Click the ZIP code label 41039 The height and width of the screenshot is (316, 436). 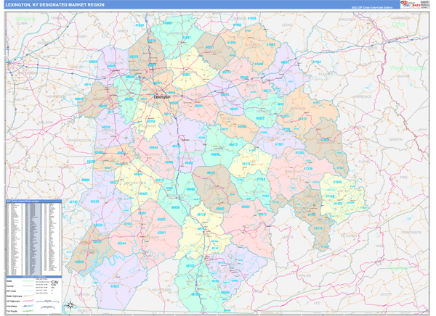(232, 43)
